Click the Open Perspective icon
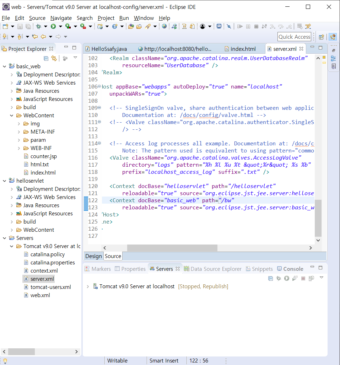 click(x=322, y=37)
